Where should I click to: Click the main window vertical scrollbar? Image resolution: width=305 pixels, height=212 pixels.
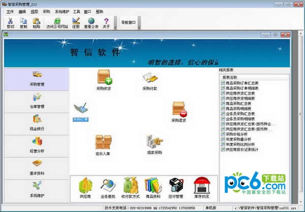coord(300,117)
